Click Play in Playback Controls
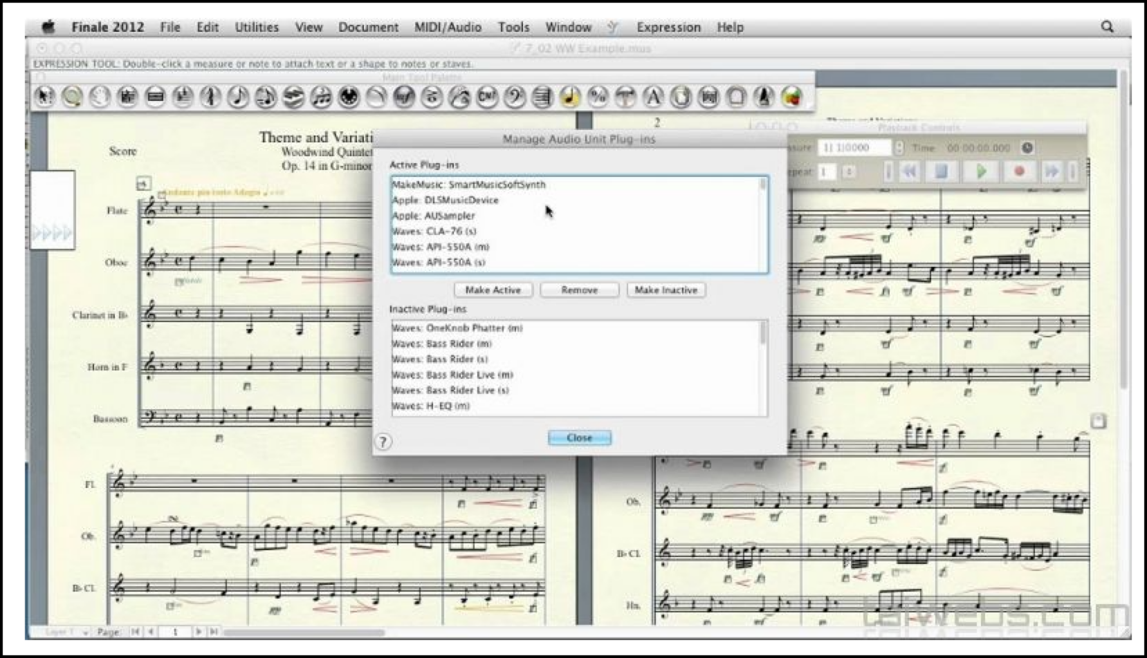The height and width of the screenshot is (658, 1147). click(x=981, y=171)
